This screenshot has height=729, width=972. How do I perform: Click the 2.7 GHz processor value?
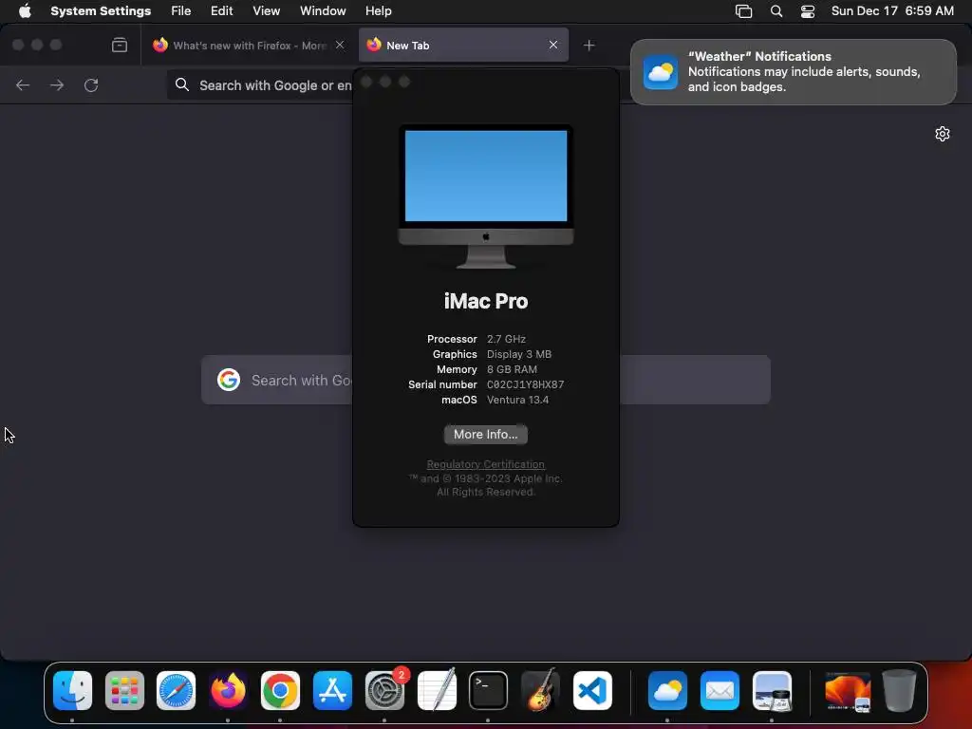coord(506,339)
